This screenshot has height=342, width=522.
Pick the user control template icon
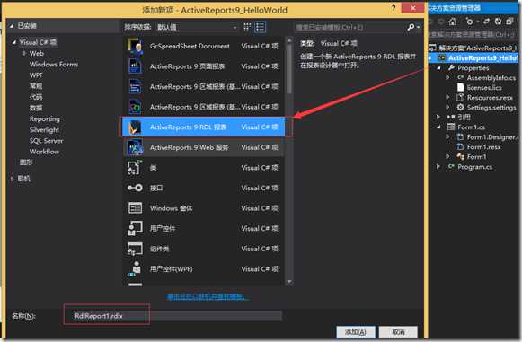pos(135,229)
